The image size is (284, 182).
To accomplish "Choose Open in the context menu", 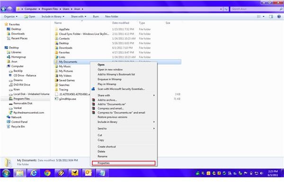I will coord(124,65).
